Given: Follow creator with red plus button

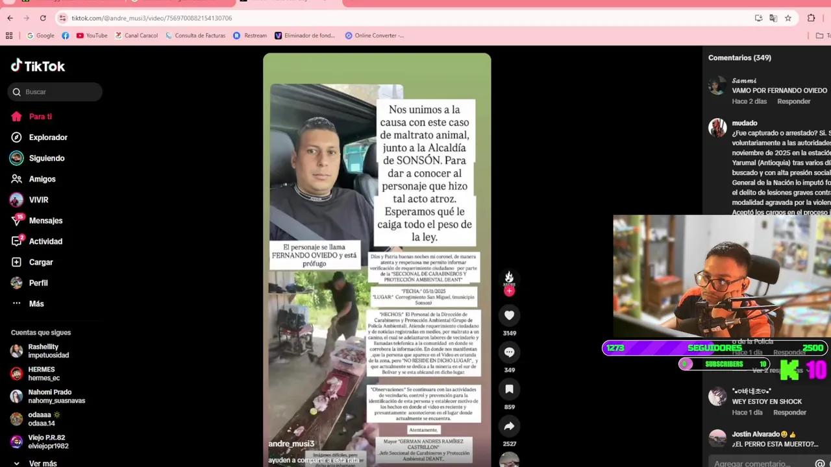Looking at the screenshot, I should point(509,291).
